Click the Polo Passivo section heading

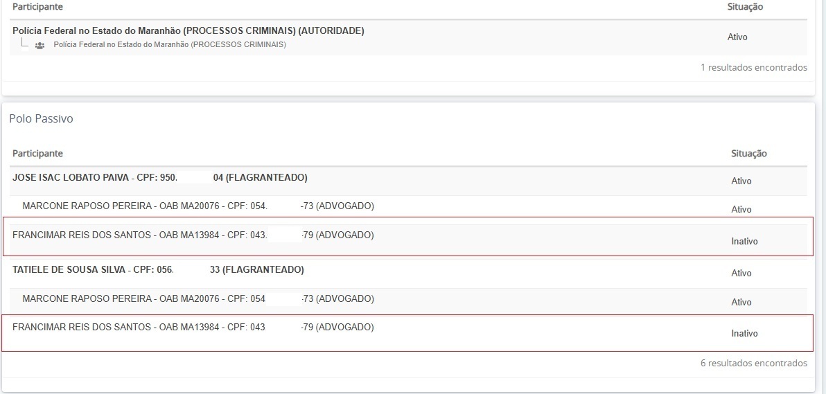pos(41,119)
